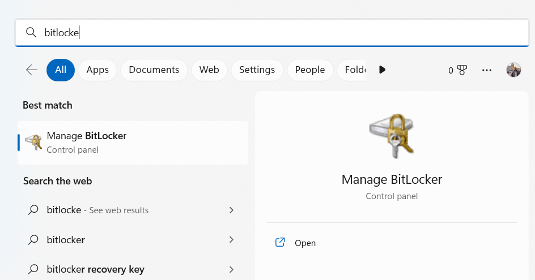Click magnifier icon beside bitlocker recovery key
Image resolution: width=535 pixels, height=280 pixels.
(33, 269)
